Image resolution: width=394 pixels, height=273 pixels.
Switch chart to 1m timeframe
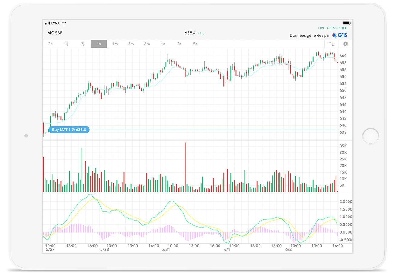pyautogui.click(x=115, y=44)
